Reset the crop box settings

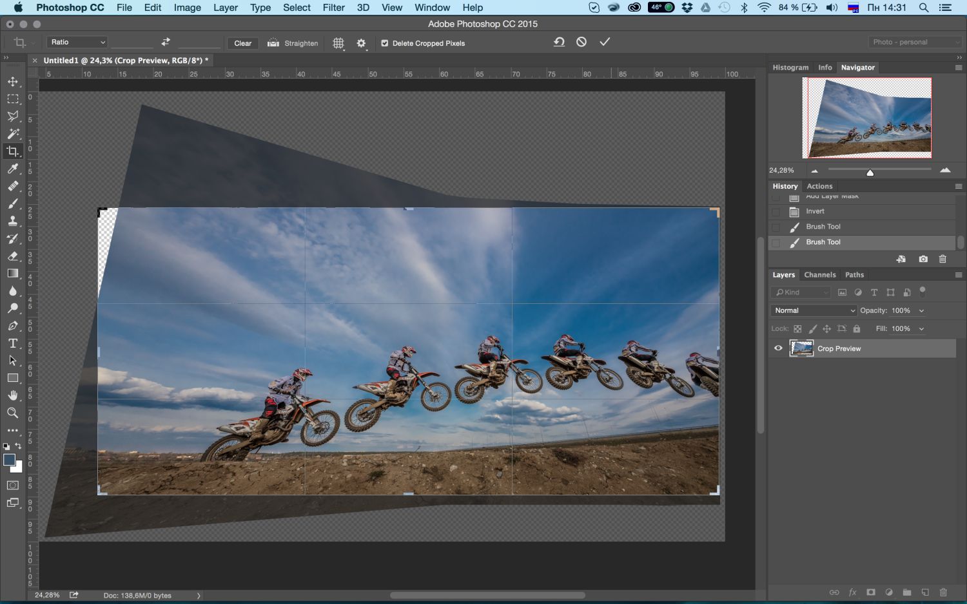[x=559, y=42]
